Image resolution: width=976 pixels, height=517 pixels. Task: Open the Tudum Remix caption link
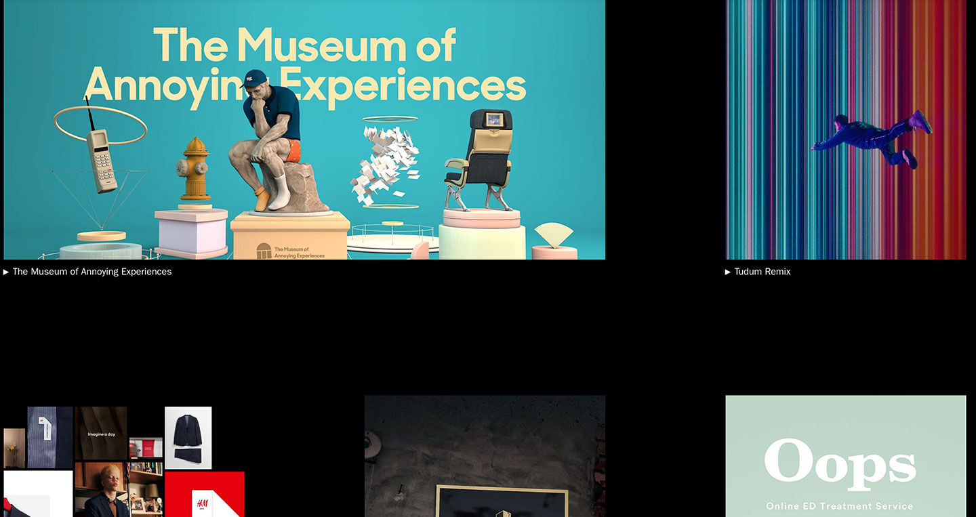(762, 272)
